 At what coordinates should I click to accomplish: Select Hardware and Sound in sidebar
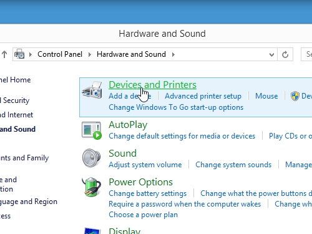(x=17, y=129)
